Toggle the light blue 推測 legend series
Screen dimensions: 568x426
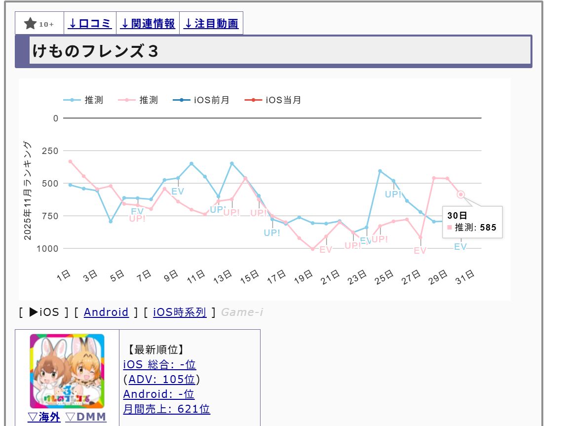[83, 100]
